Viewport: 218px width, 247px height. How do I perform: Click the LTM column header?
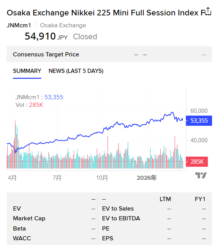(x=165, y=199)
